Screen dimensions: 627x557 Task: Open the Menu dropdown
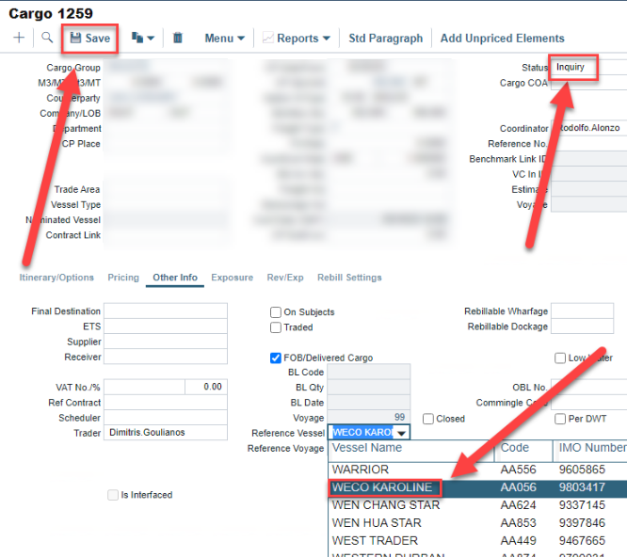coord(224,39)
